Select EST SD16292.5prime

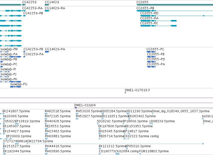click(110, 121)
